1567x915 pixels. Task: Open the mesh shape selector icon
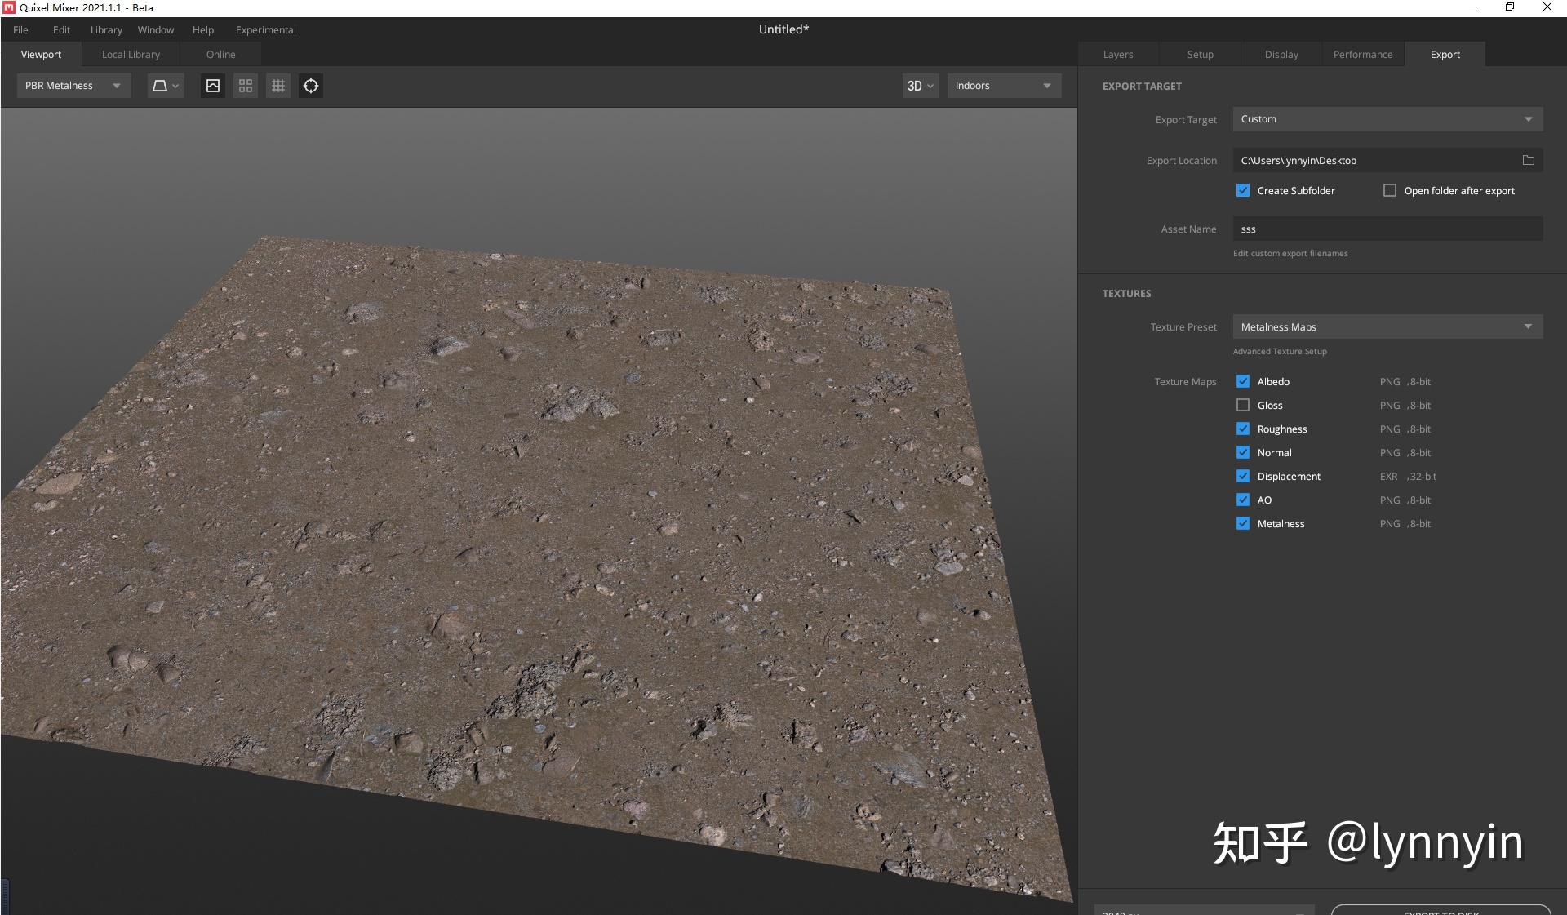pos(166,86)
